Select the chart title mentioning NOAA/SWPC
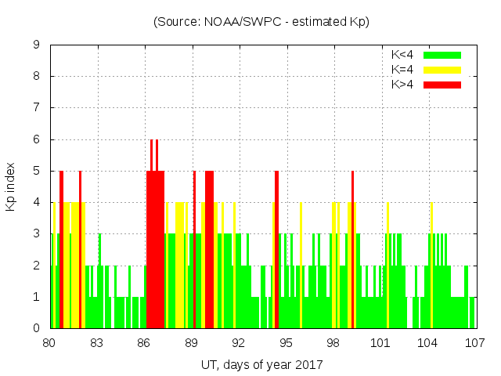This screenshot has height=376, width=501. [x=261, y=22]
